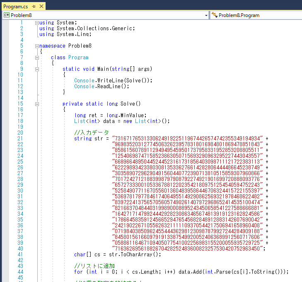Click 'static void Main(string[] args)' signature
This screenshot has height=282, width=302.
pyautogui.click(x=107, y=69)
